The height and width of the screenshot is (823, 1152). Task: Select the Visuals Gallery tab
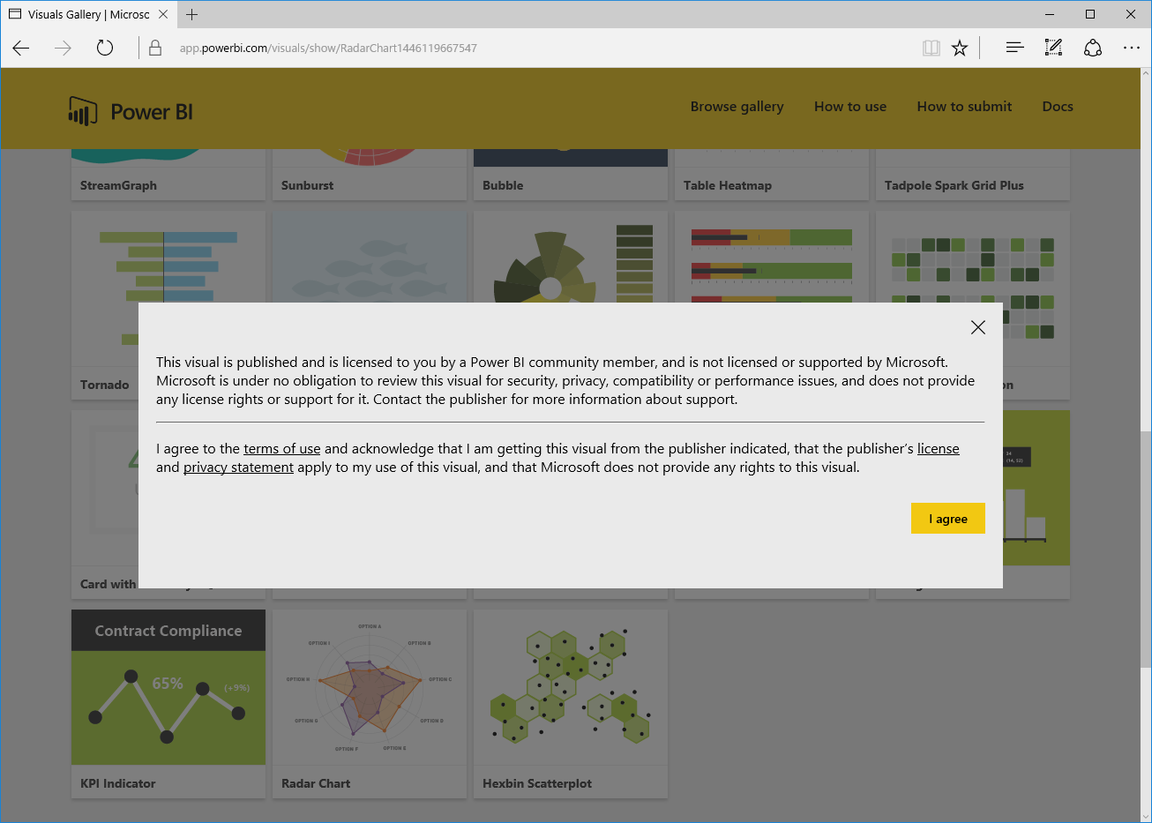(x=88, y=14)
